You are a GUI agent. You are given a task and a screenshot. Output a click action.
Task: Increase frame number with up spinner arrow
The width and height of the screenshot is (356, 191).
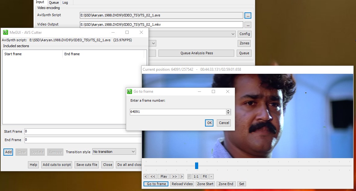pos(228,110)
